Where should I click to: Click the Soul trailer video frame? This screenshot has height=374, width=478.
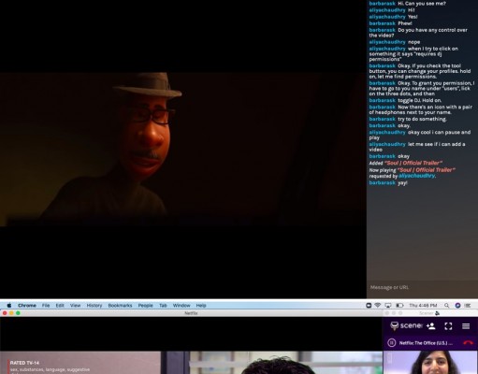183,149
